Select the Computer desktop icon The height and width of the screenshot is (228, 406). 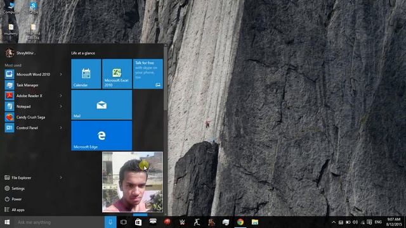[x=11, y=8]
